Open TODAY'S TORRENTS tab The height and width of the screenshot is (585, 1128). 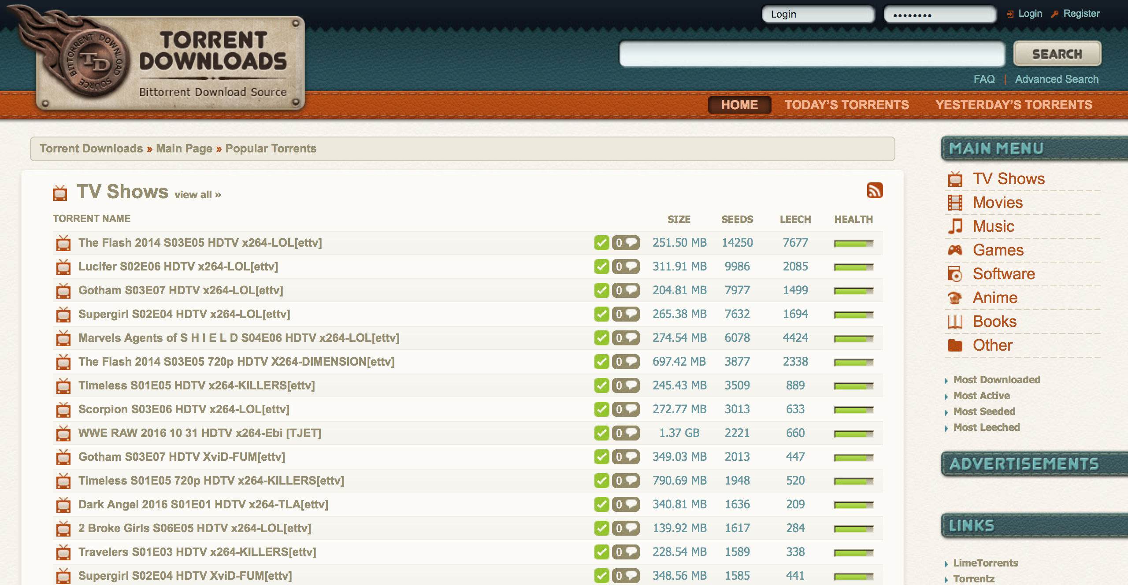(847, 105)
